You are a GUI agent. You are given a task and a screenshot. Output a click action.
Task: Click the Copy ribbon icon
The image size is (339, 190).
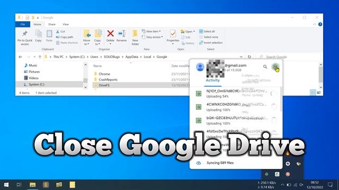[x=38, y=34]
